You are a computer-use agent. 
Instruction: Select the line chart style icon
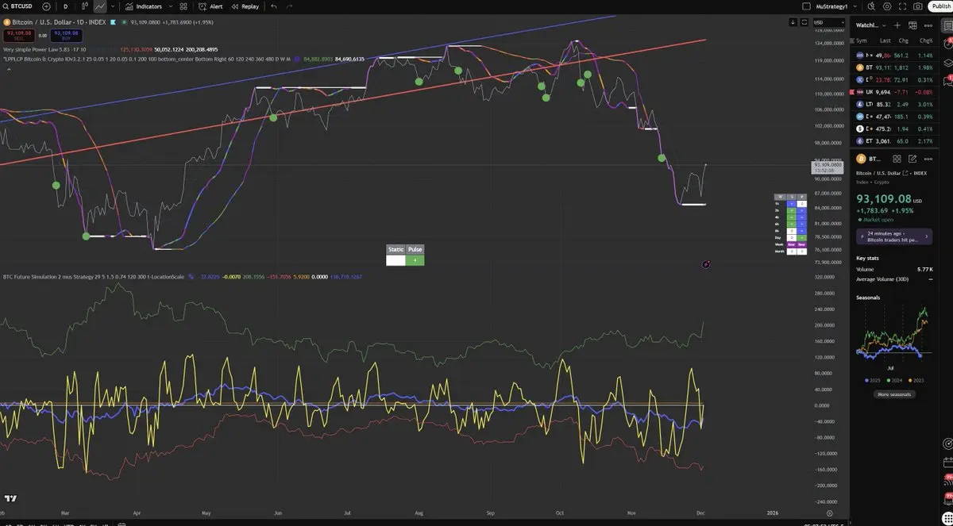(x=101, y=6)
